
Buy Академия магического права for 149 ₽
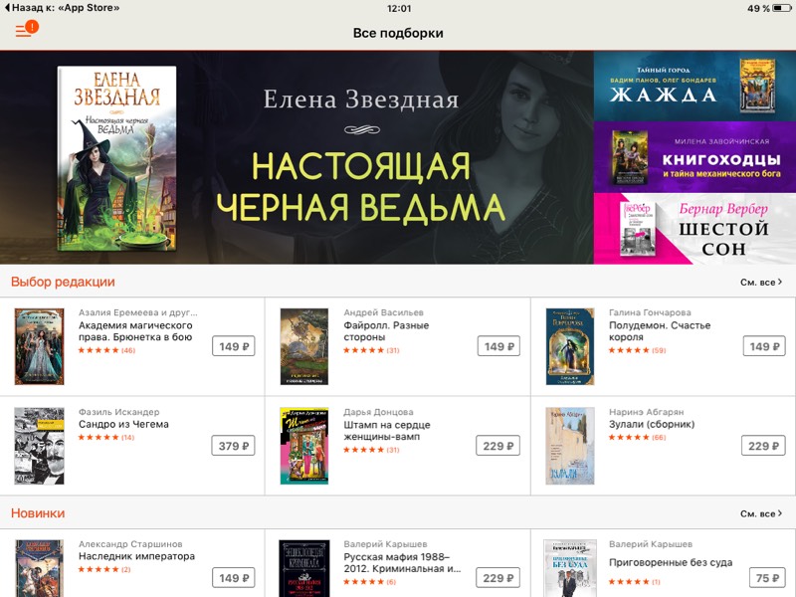click(x=234, y=346)
